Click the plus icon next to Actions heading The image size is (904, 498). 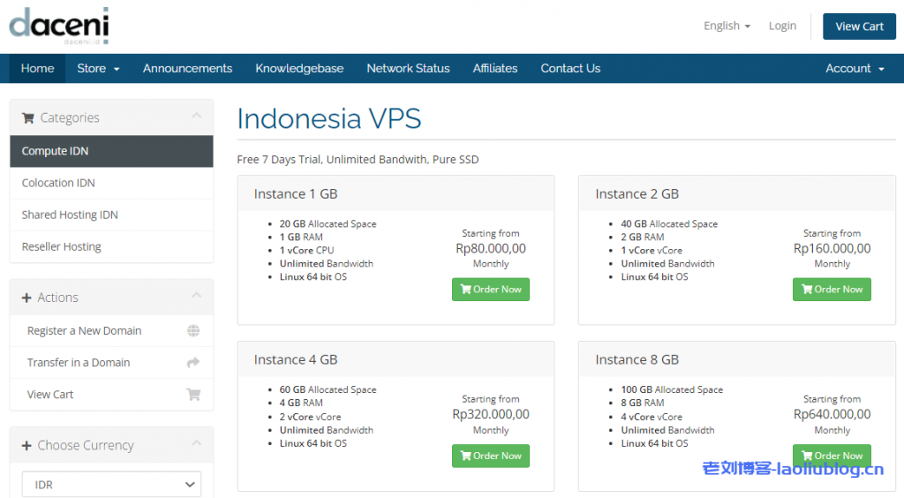[x=26, y=298]
